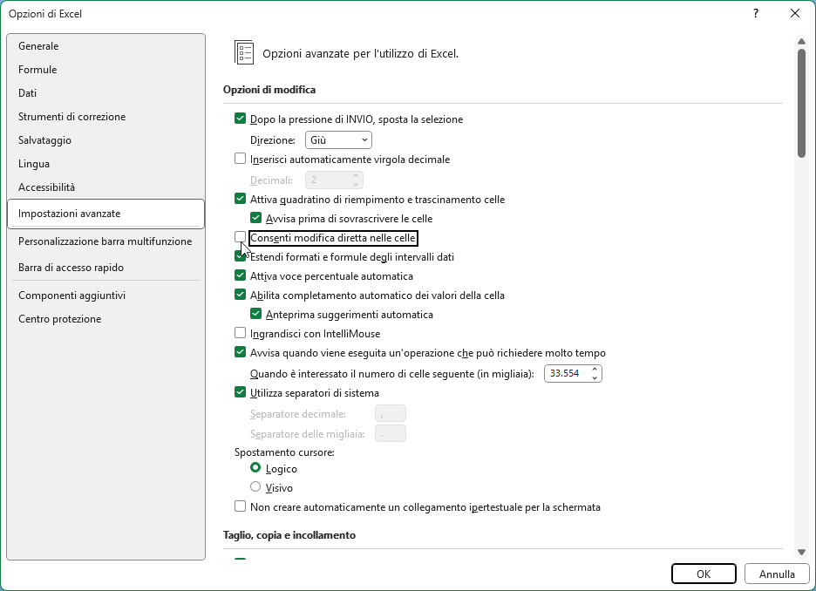The image size is (816, 591).
Task: Click the Separatore decimale field
Action: [391, 413]
